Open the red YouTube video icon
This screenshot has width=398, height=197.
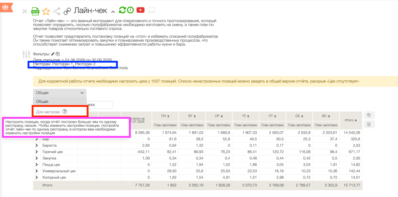click(x=140, y=10)
